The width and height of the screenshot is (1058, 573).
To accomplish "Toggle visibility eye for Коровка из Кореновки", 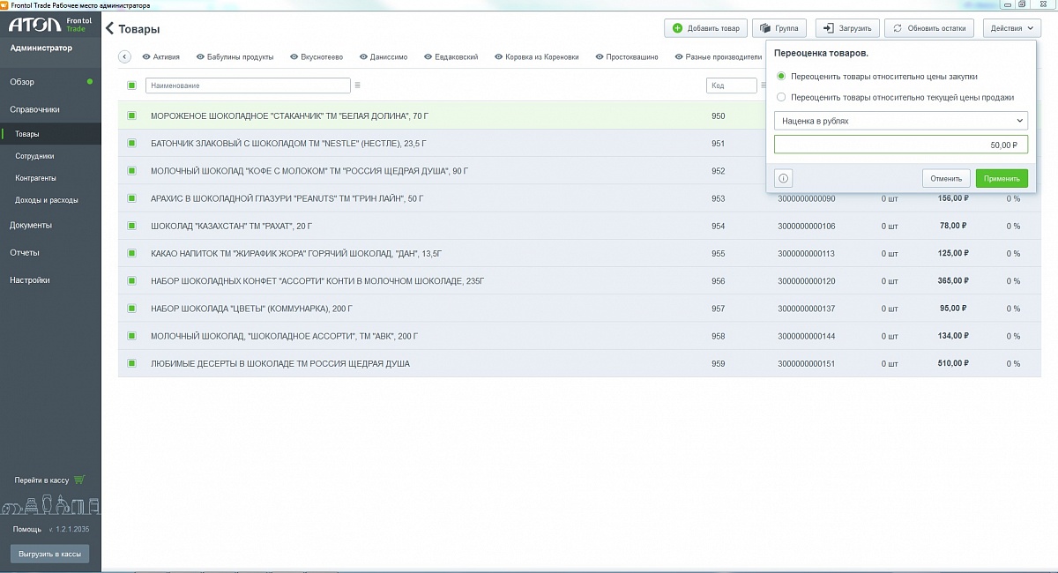I will click(498, 57).
